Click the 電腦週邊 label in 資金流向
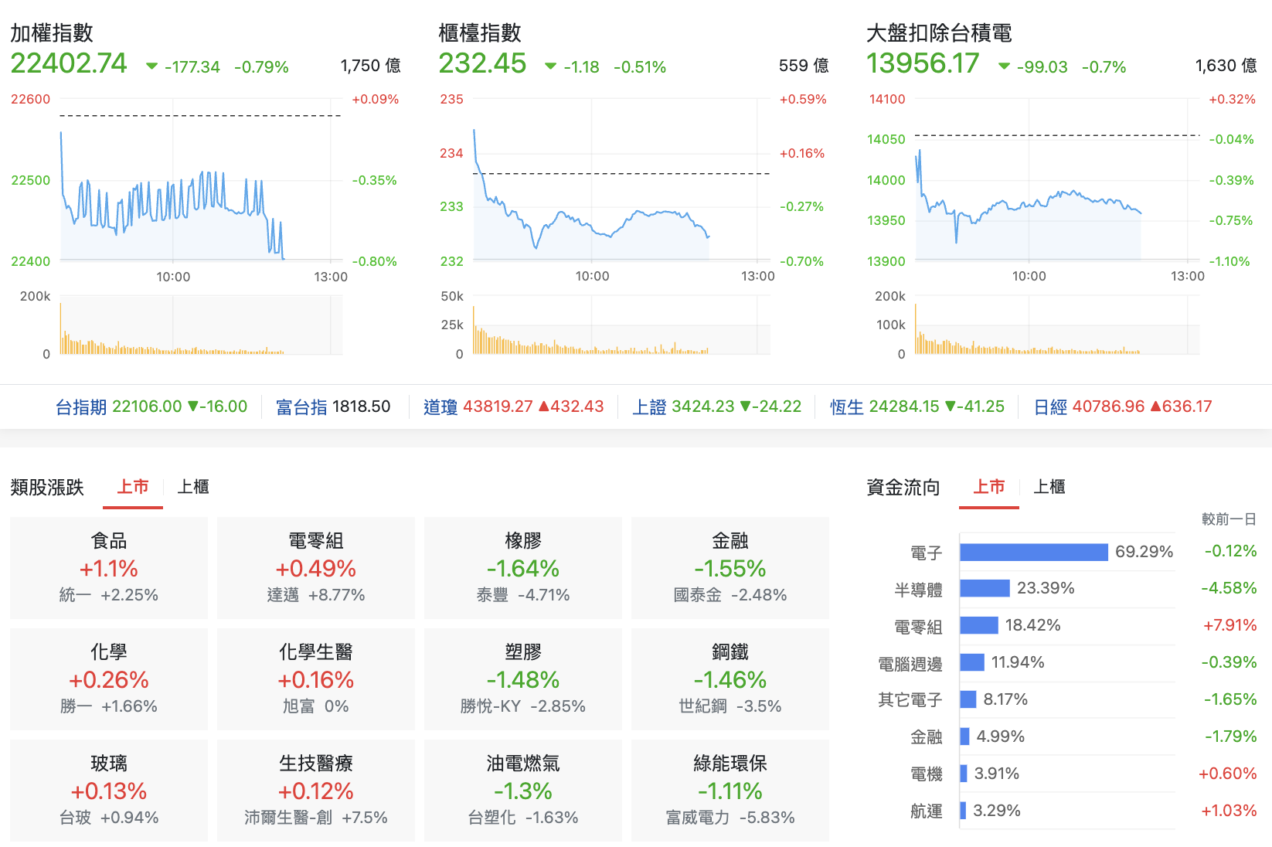This screenshot has width=1272, height=847. pos(910,664)
